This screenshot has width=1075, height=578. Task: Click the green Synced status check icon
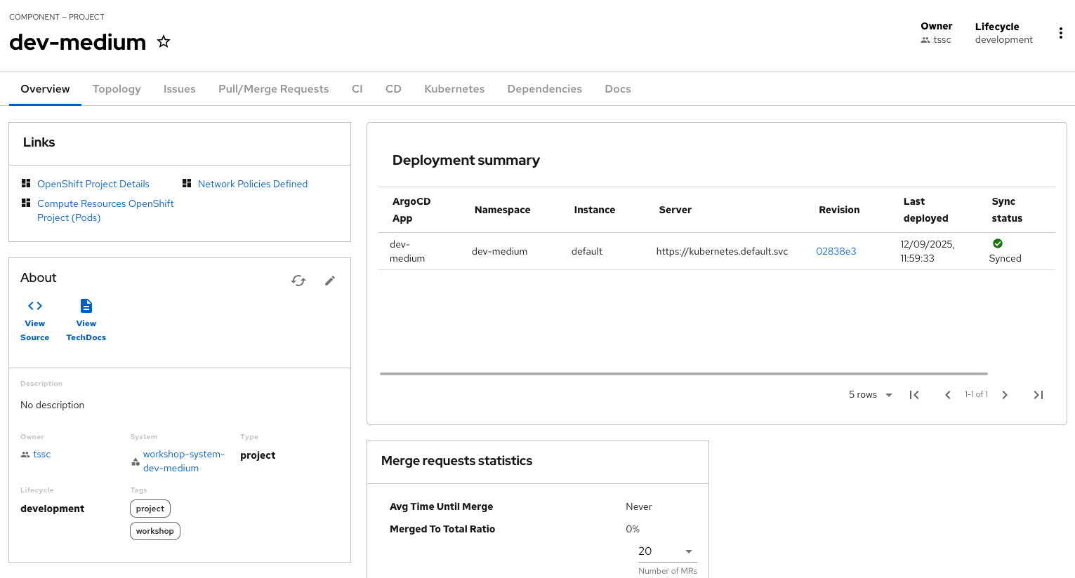tap(998, 243)
